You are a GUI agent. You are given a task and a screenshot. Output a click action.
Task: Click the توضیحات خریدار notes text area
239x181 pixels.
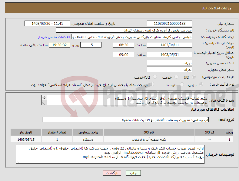tap(110, 154)
